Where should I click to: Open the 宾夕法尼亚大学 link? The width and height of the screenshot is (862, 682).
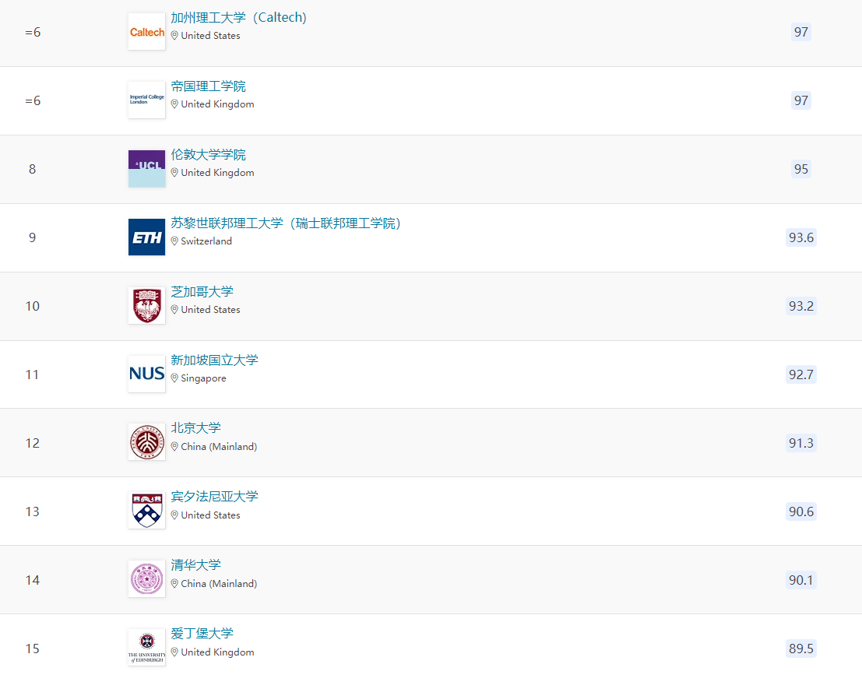(214, 497)
